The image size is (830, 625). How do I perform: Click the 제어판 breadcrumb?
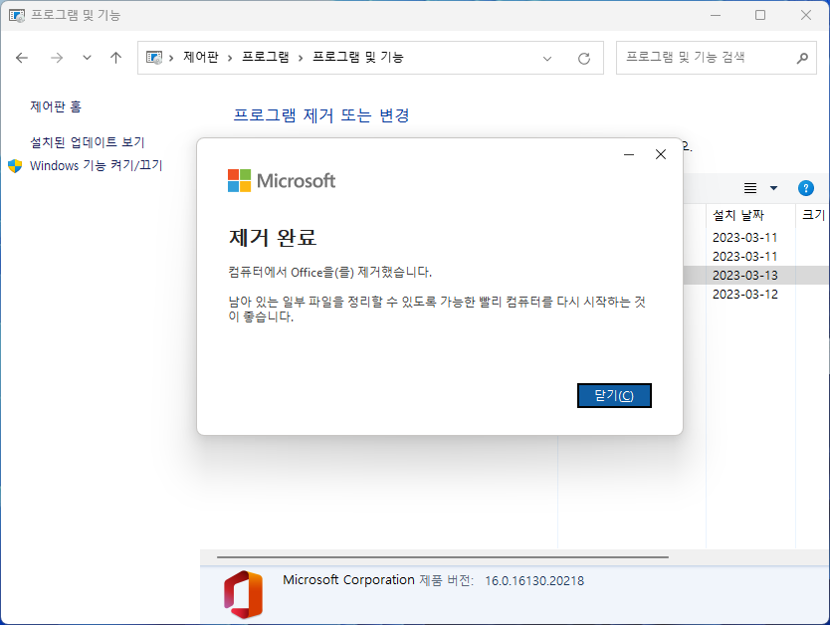[201, 57]
